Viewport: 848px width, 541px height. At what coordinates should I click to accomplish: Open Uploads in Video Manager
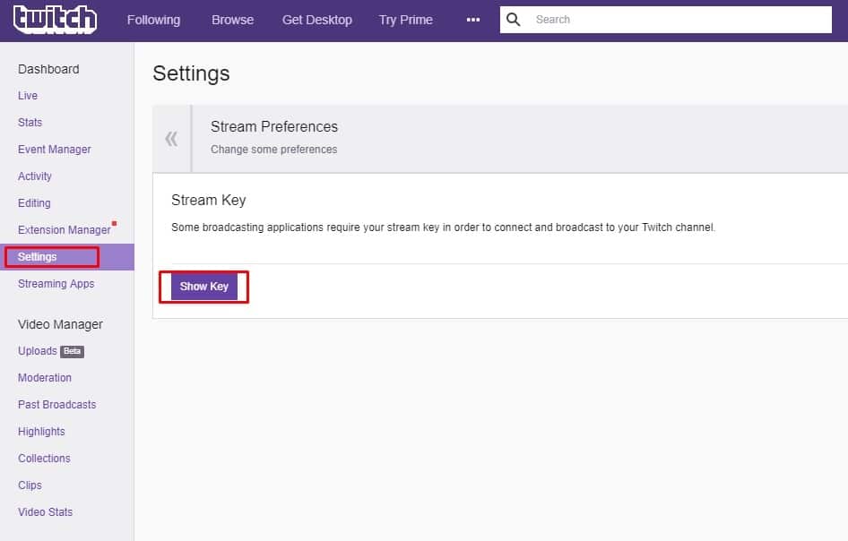point(38,351)
